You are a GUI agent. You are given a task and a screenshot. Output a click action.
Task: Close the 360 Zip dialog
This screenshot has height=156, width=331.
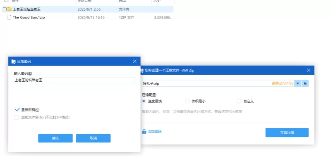309,70
